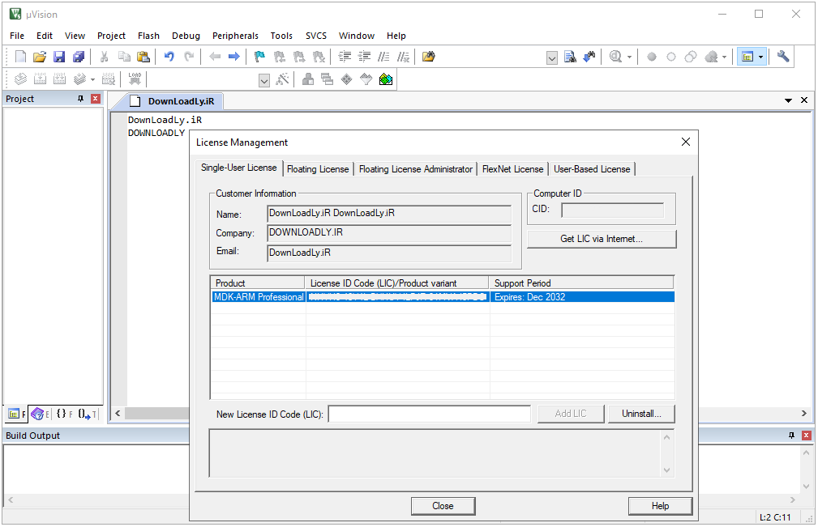This screenshot has width=818, height=527.
Task: Start a debug session with the magnifier icon
Action: [x=615, y=57]
